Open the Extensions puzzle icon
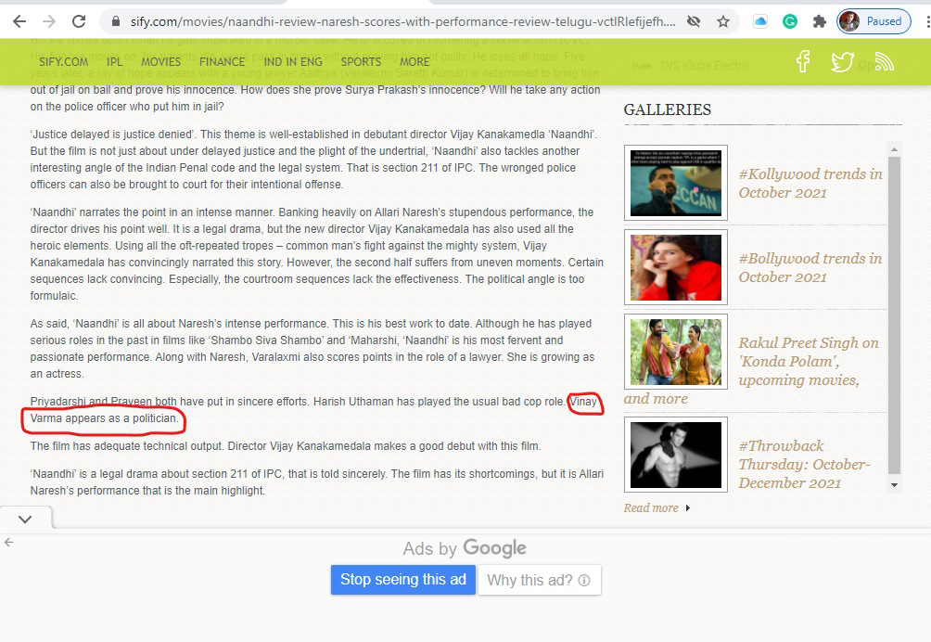Viewport: 931px width, 642px height. 819,21
